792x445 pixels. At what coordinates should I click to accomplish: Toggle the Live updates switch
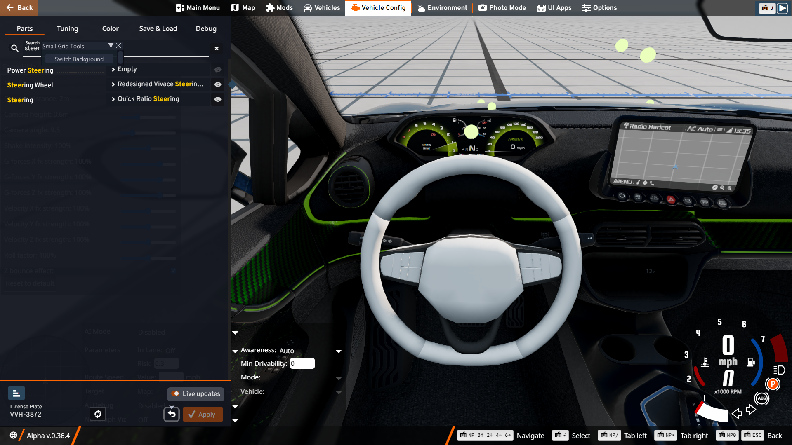[x=176, y=393]
